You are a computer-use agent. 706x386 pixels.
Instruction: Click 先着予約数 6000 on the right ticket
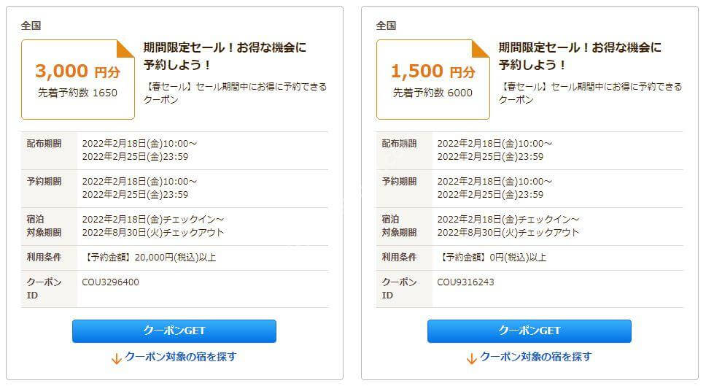(432, 93)
